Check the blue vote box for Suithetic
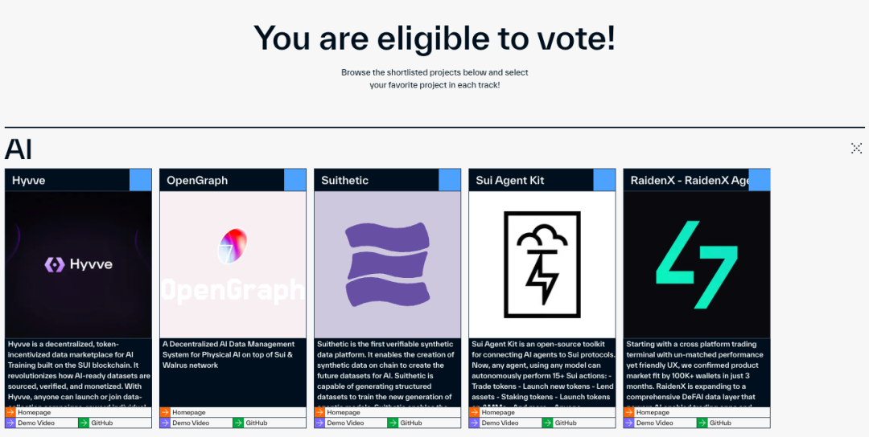The height and width of the screenshot is (437, 869). click(450, 180)
